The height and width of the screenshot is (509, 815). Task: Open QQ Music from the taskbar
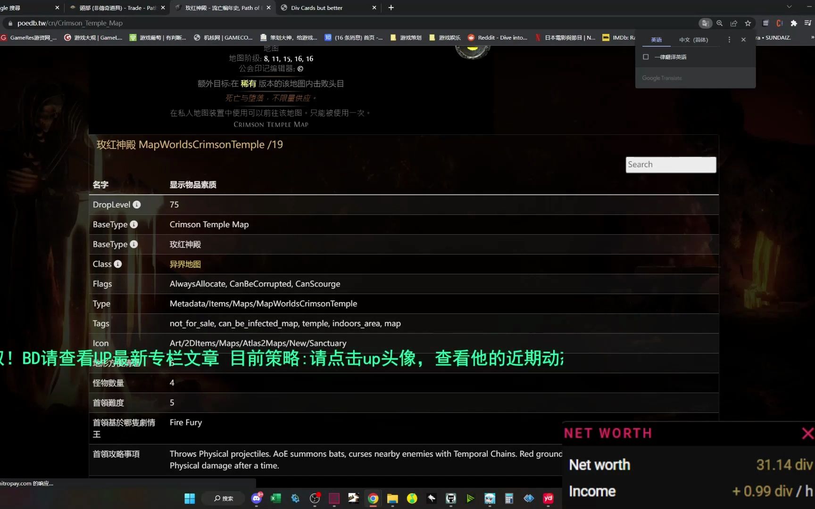[412, 498]
